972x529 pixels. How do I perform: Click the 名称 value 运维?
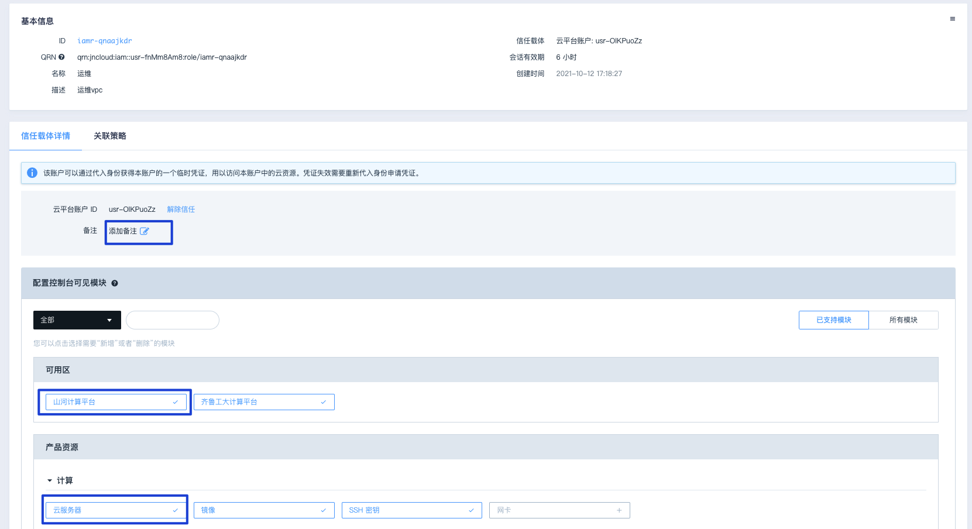[x=84, y=74]
